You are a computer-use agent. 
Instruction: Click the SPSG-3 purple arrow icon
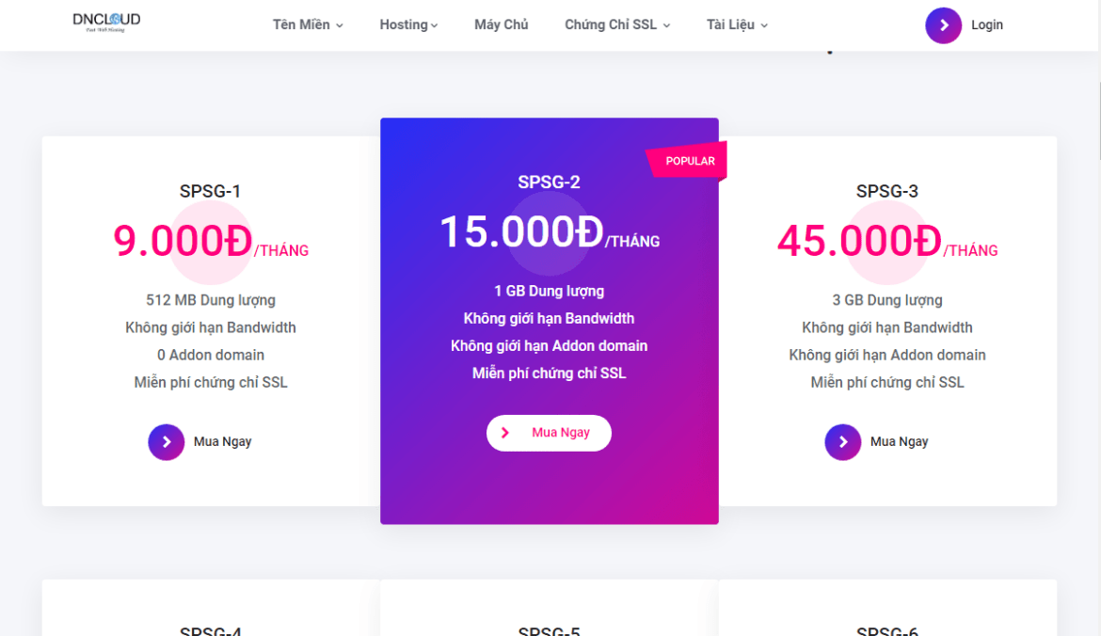[843, 442]
